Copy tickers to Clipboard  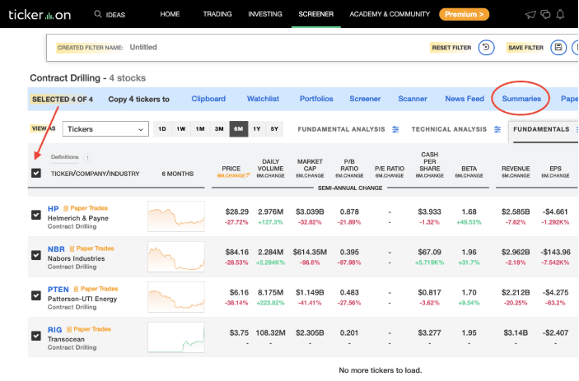click(208, 99)
